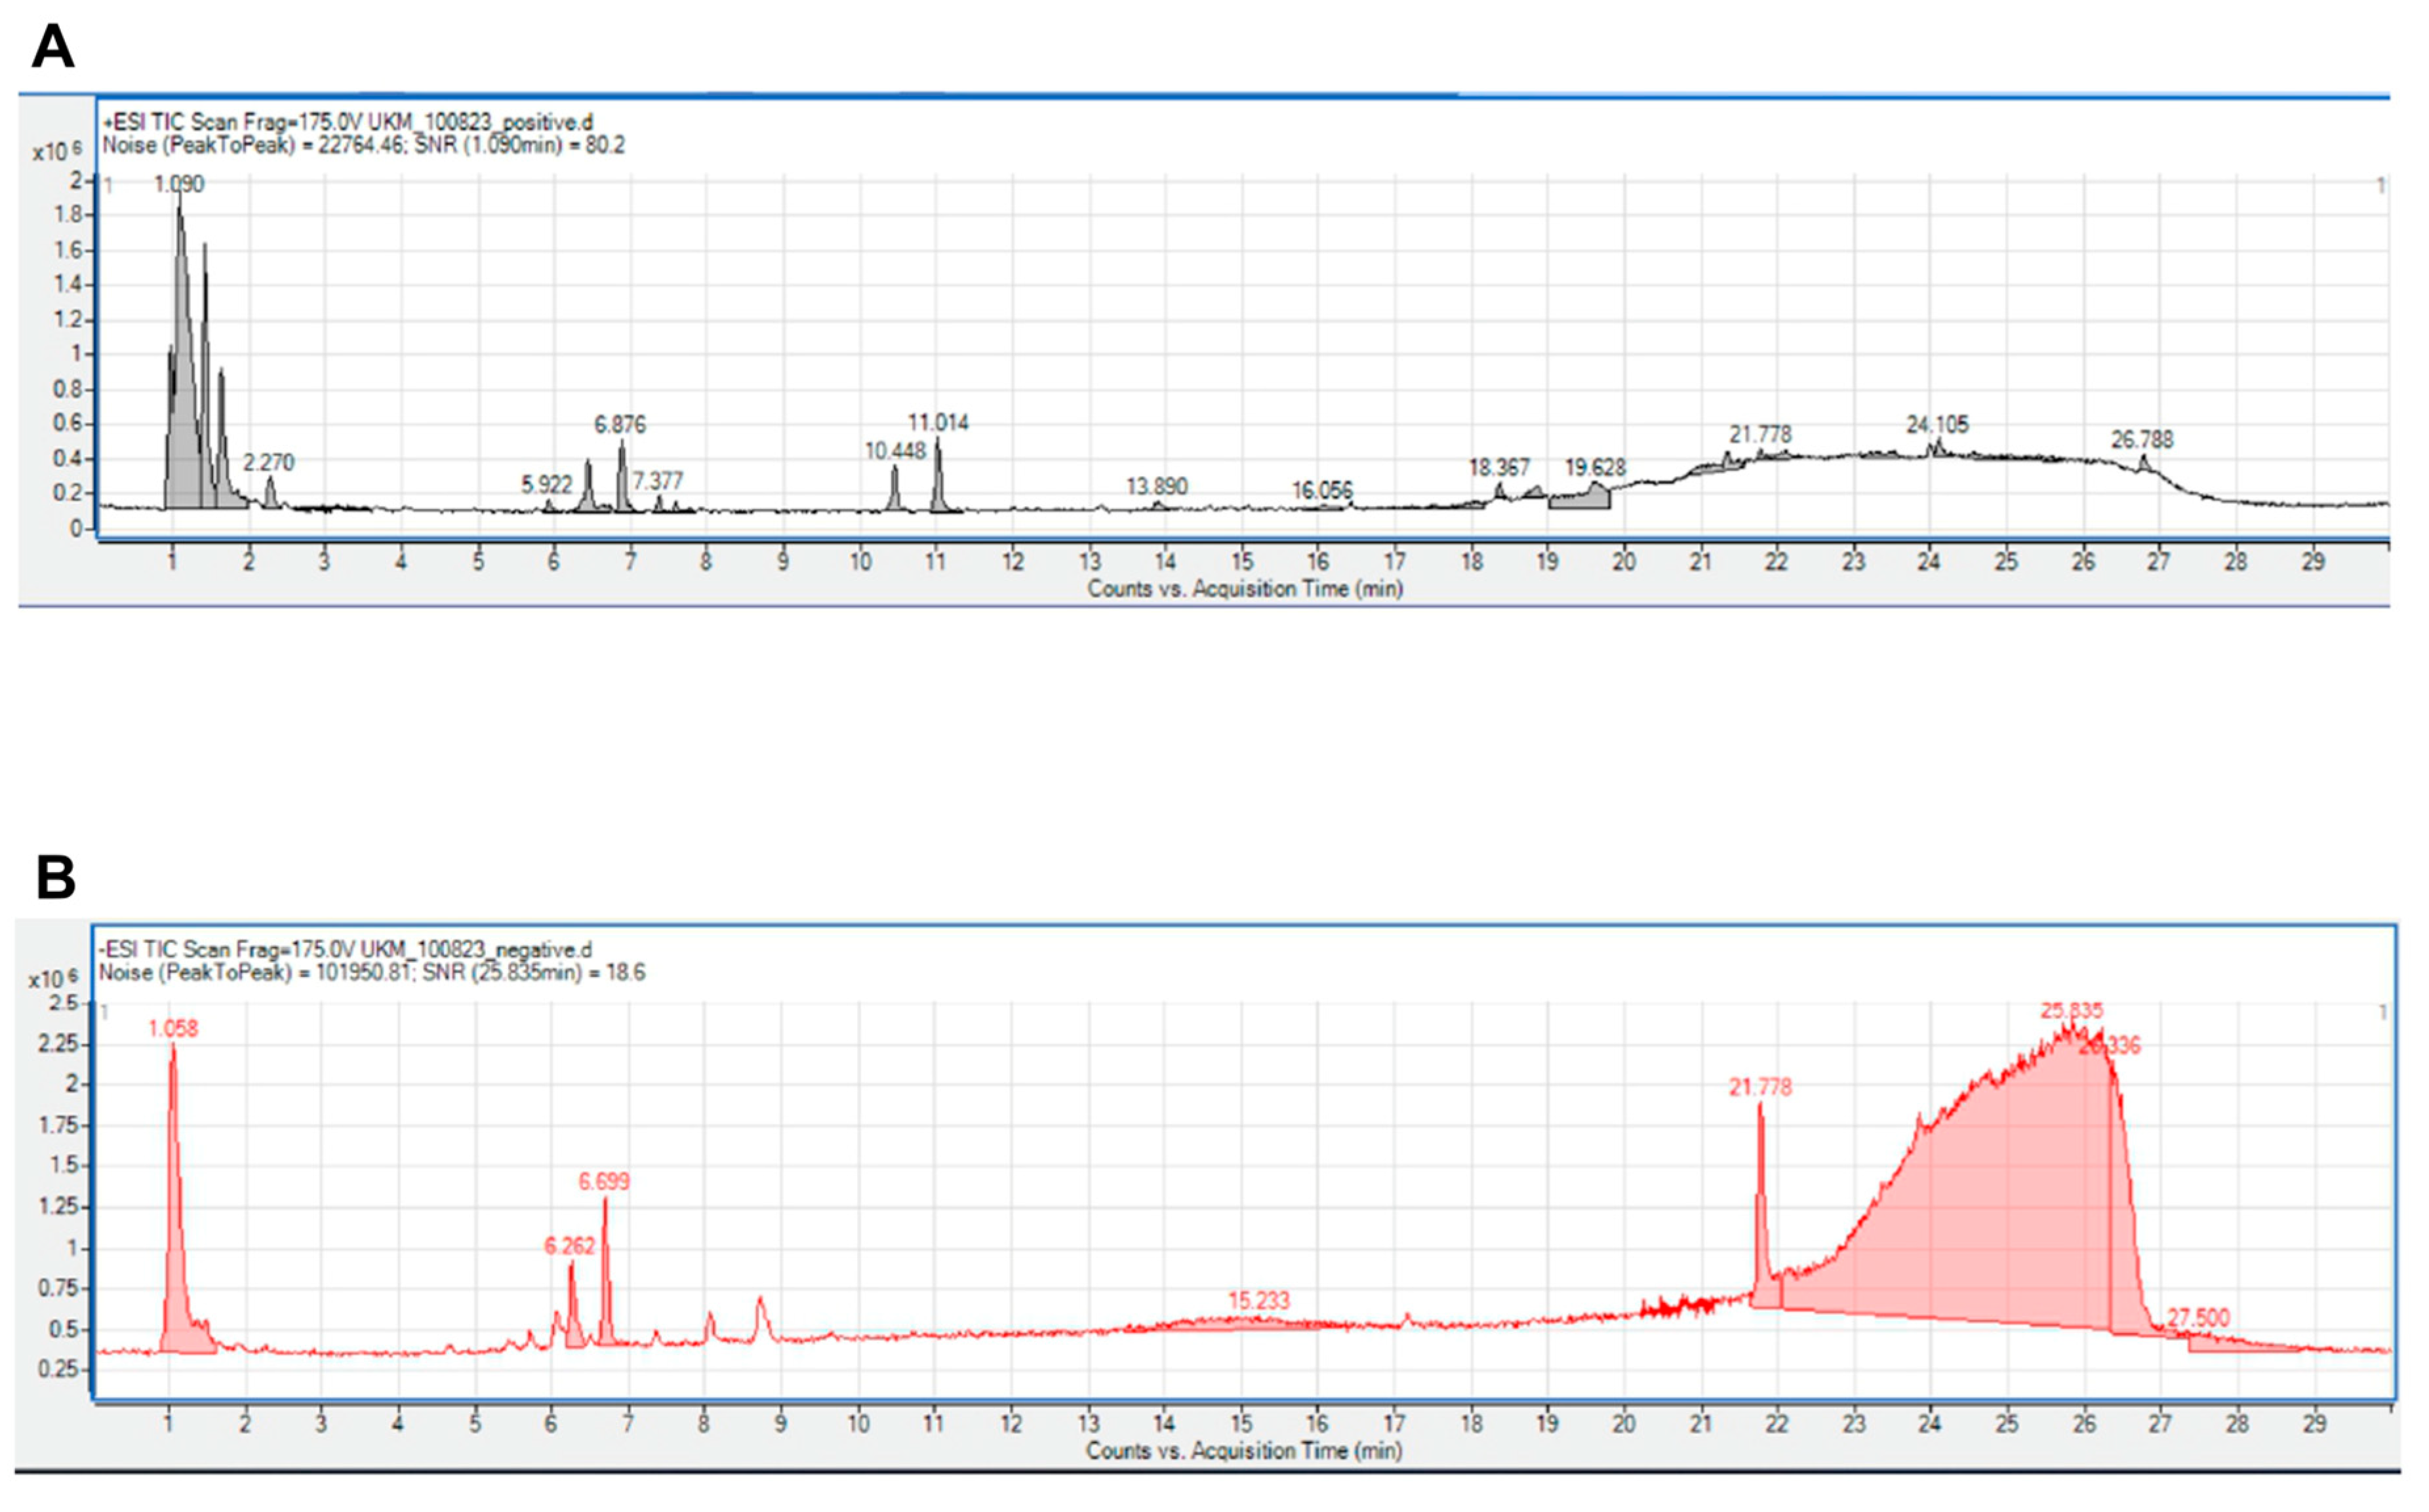The height and width of the screenshot is (1512, 2429).
Task: Click panel A's Counts vs. Acquisition Time axis label
Action: pos(1245,589)
